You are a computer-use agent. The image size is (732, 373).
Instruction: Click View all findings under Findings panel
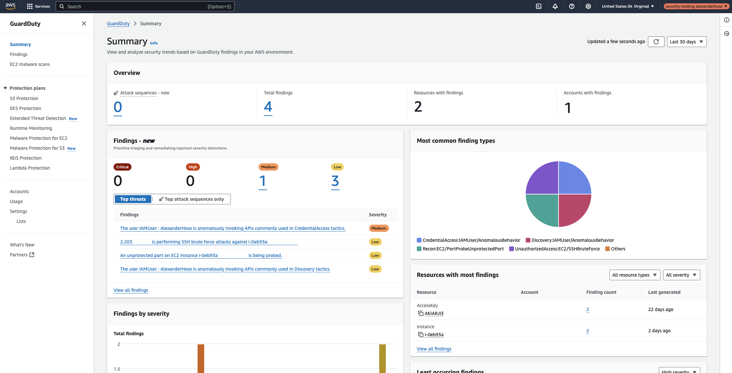point(131,290)
